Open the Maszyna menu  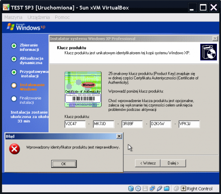click(x=13, y=17)
